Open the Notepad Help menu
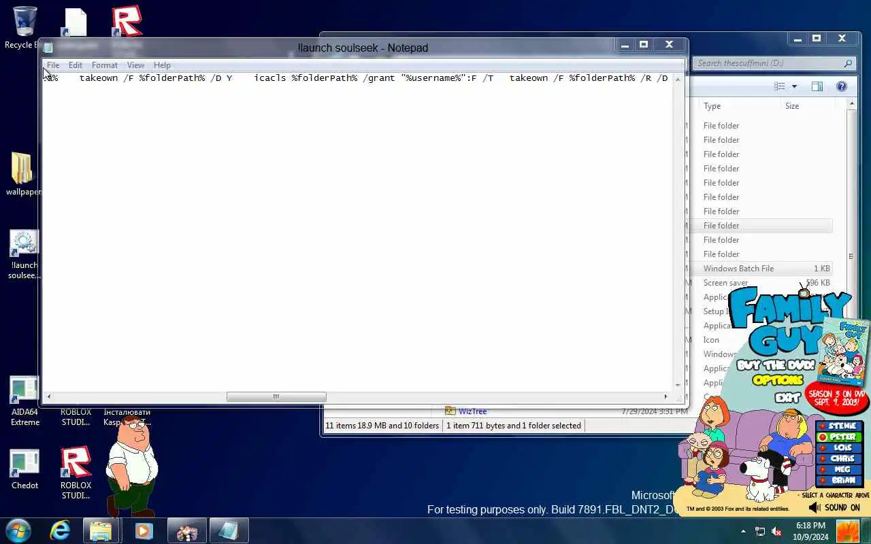871x544 pixels. [162, 65]
